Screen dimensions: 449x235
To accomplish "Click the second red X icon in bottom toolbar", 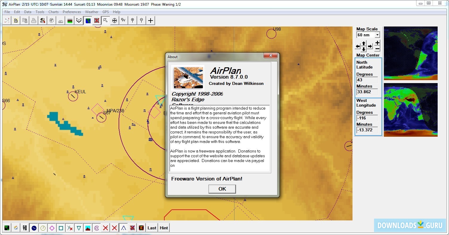I will pyautogui.click(x=114, y=228).
